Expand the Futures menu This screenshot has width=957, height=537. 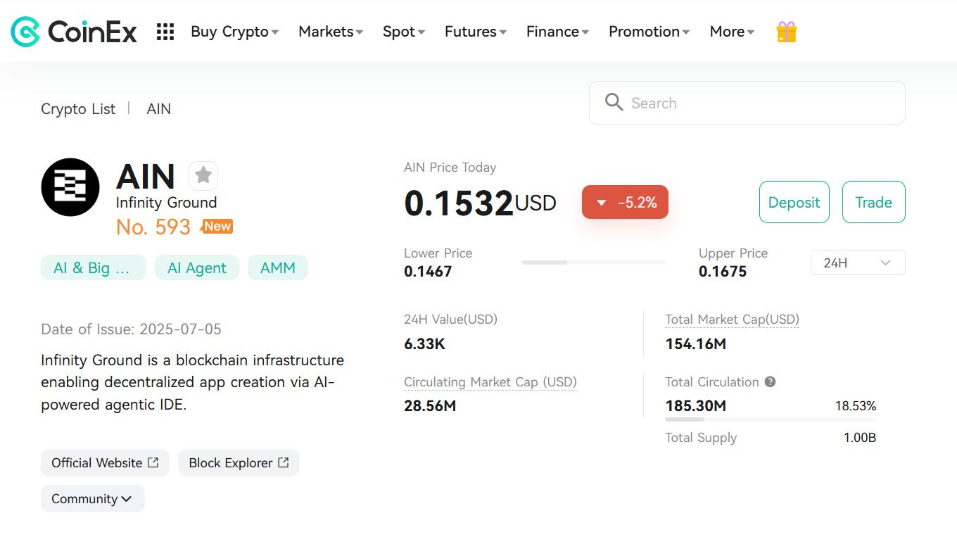click(x=476, y=32)
